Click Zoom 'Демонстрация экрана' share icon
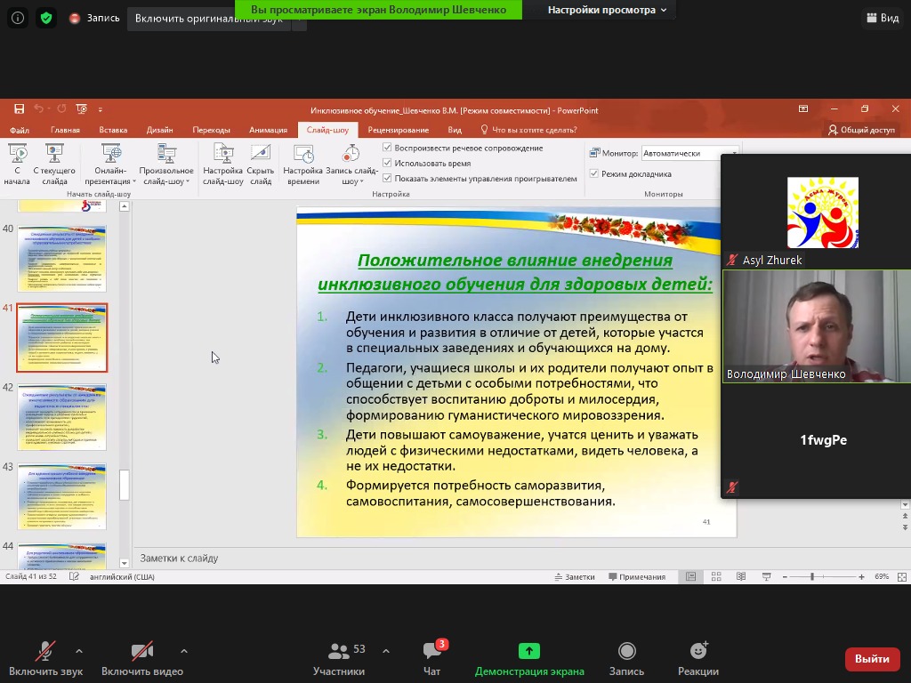This screenshot has height=683, width=911. coord(529,652)
